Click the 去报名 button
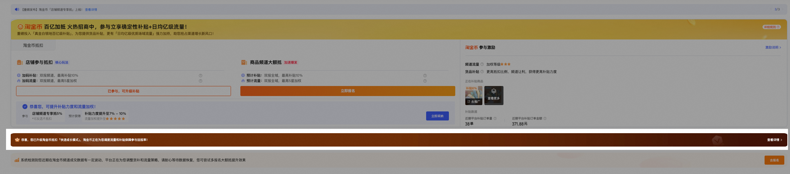790x174 pixels. point(774,160)
